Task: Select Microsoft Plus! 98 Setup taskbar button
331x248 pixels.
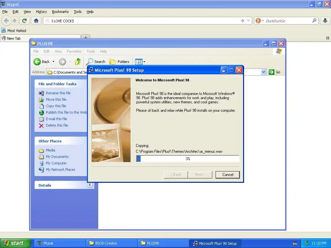Action: pyautogui.click(x=215, y=243)
